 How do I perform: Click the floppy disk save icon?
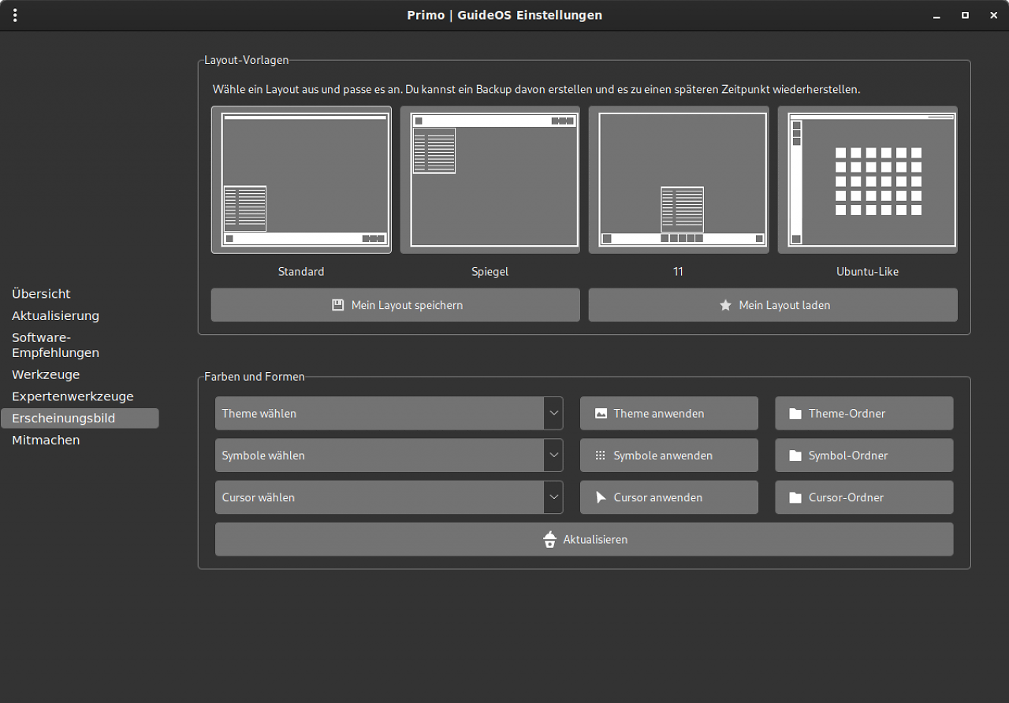coord(338,305)
